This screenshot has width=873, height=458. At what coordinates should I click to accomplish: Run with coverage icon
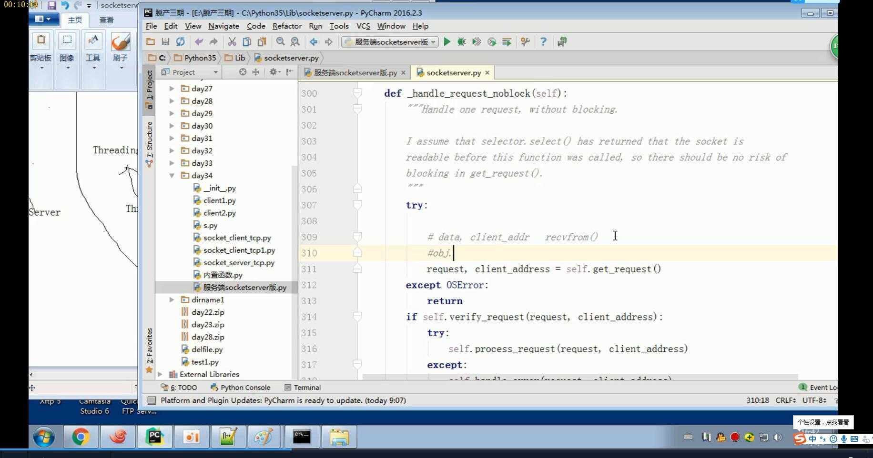pos(477,42)
